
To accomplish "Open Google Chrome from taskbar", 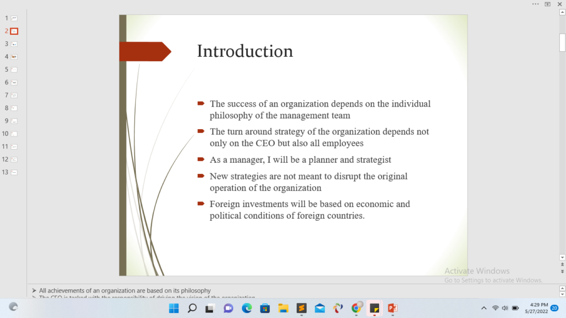I will (x=357, y=308).
